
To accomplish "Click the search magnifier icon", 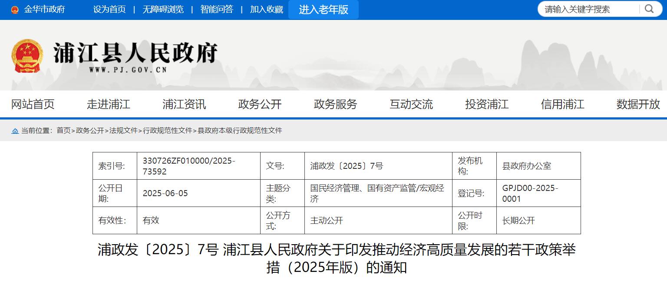I will pos(649,9).
